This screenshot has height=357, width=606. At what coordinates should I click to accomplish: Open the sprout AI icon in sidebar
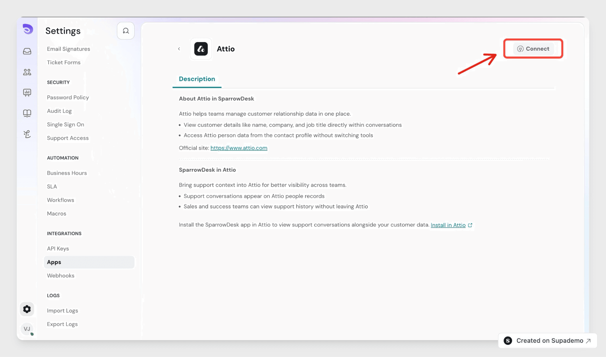pyautogui.click(x=27, y=134)
